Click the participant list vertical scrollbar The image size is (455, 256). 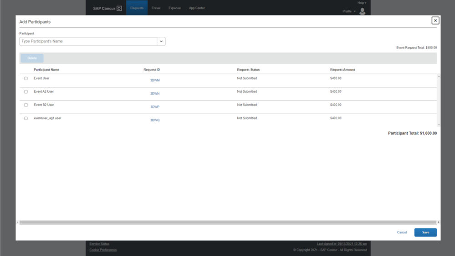click(x=439, y=100)
